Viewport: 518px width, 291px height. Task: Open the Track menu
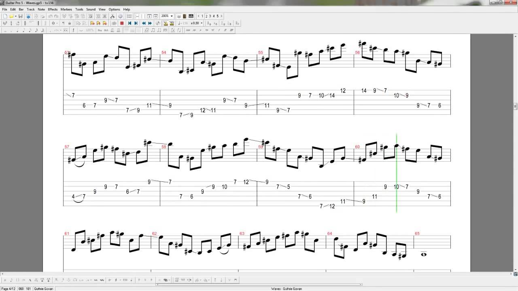coord(31,9)
